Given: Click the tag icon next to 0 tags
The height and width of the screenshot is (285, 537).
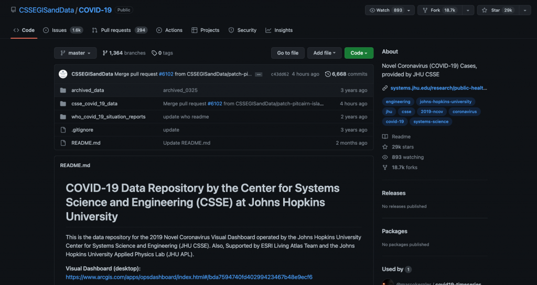Looking at the screenshot, I should (x=154, y=53).
